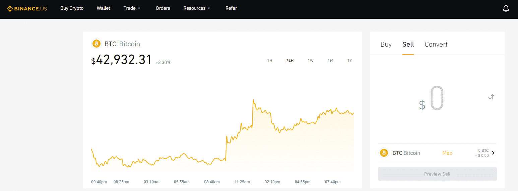Click the Bitcoin coin icon beside BTC heading

tap(96, 44)
